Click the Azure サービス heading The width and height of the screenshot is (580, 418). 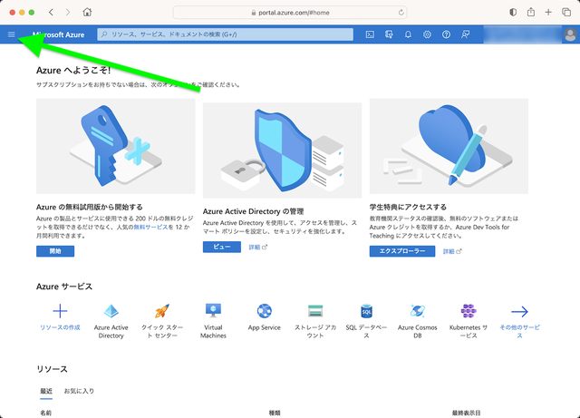click(x=64, y=287)
